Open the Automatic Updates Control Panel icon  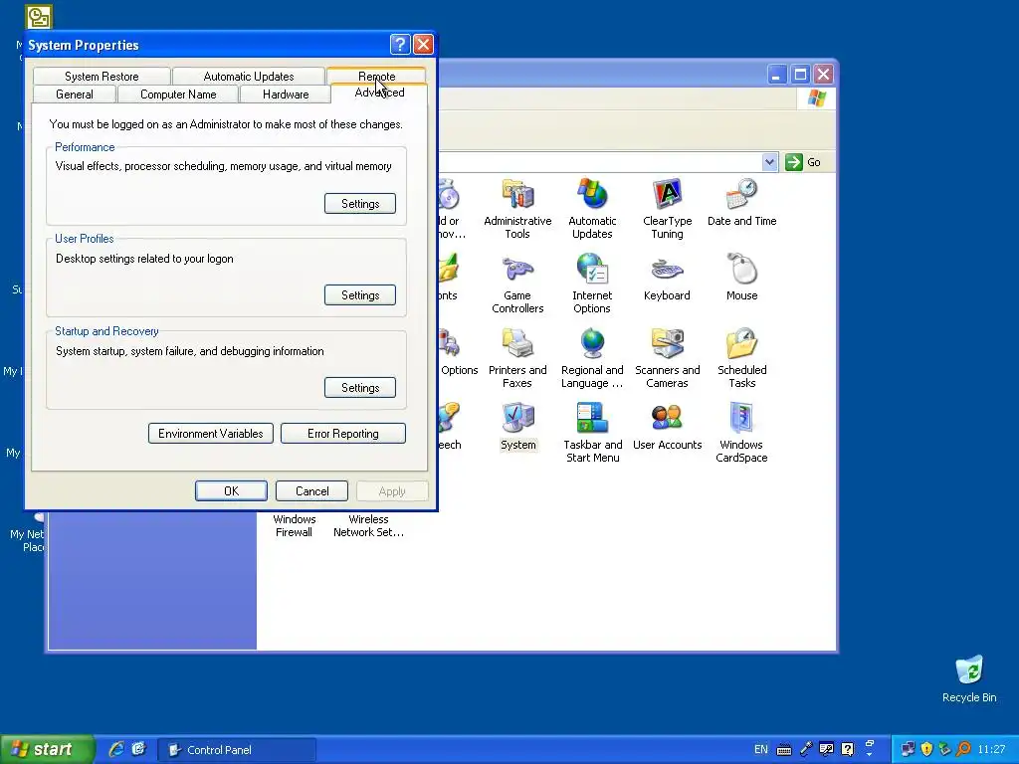click(x=592, y=209)
